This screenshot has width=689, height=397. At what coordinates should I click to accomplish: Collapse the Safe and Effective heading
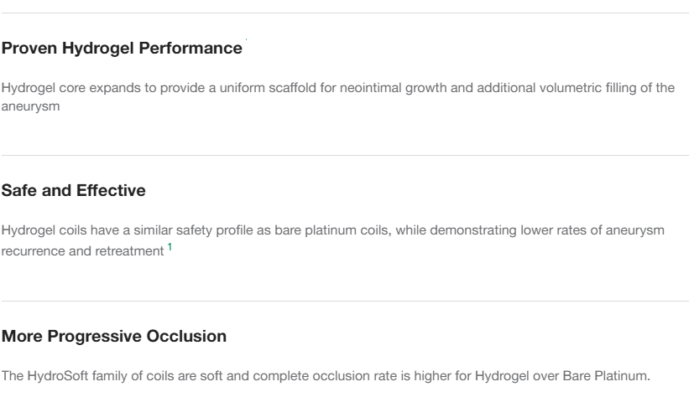point(73,191)
